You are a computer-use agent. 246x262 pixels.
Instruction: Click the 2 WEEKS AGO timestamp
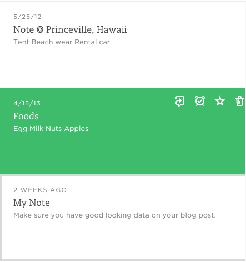pos(40,190)
